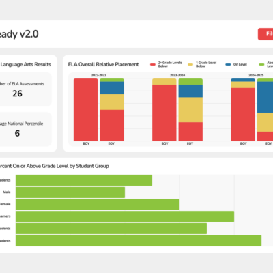Click the ELA Assessments count value 26
Image resolution: width=273 pixels, height=273 pixels.
(17, 94)
